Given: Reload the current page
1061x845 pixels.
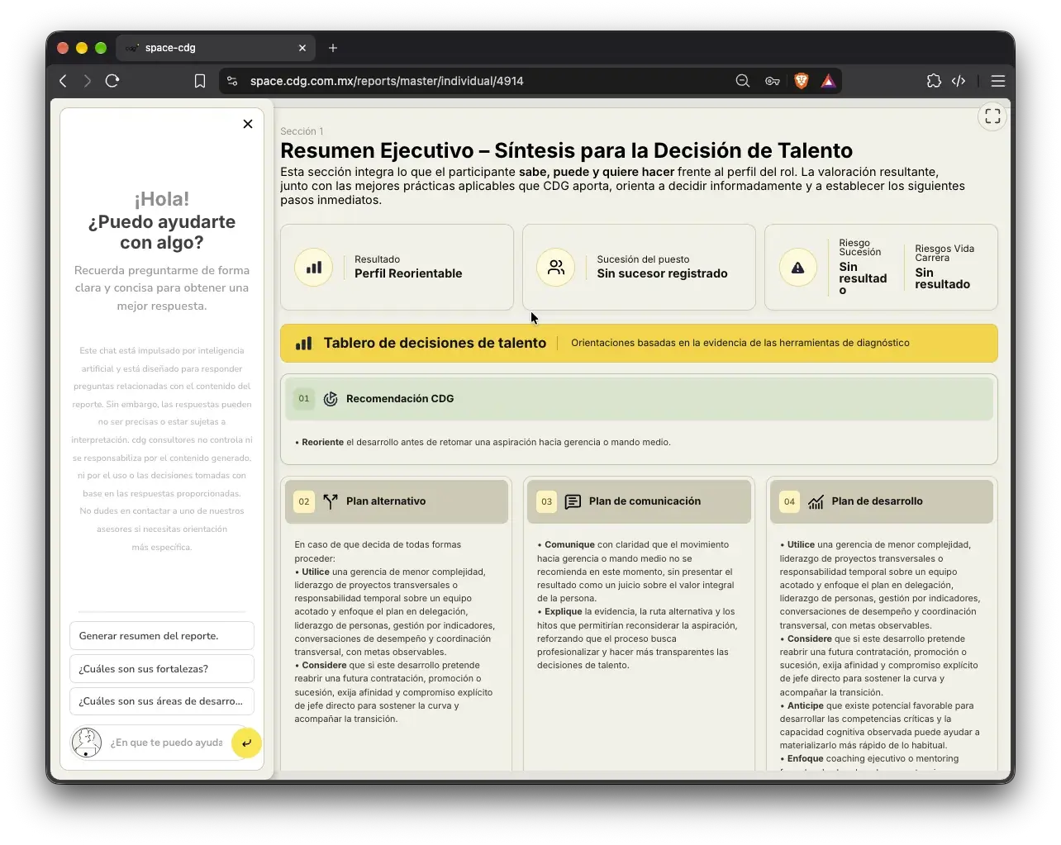Looking at the screenshot, I should (x=112, y=81).
